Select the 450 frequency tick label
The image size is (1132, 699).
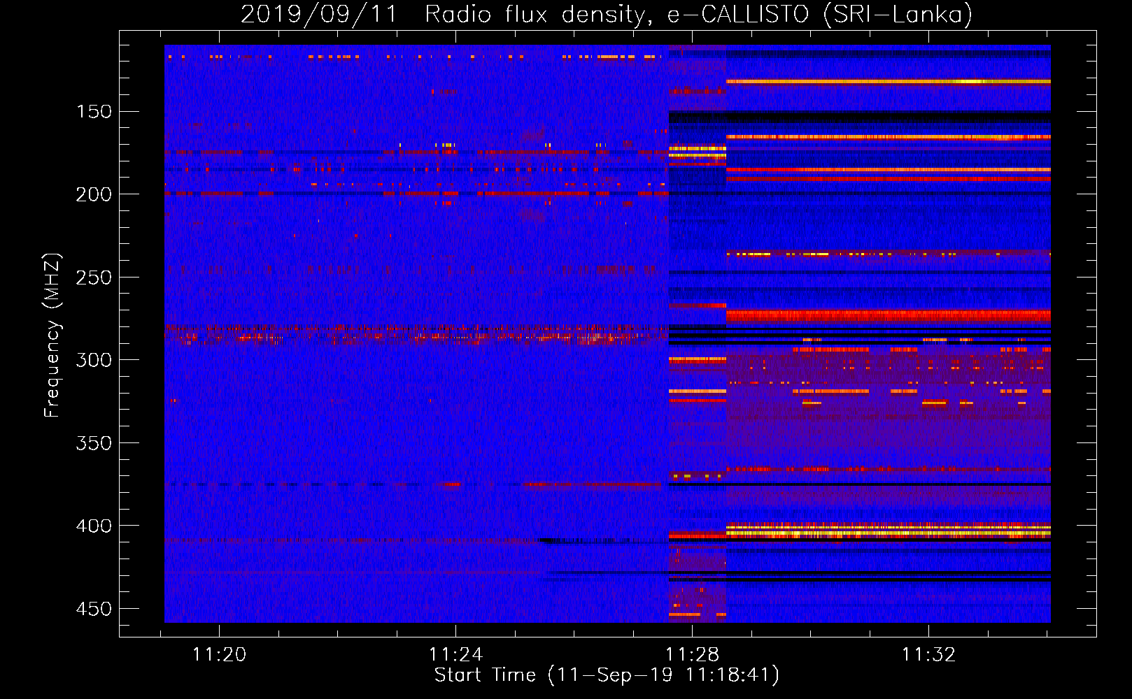pos(94,609)
